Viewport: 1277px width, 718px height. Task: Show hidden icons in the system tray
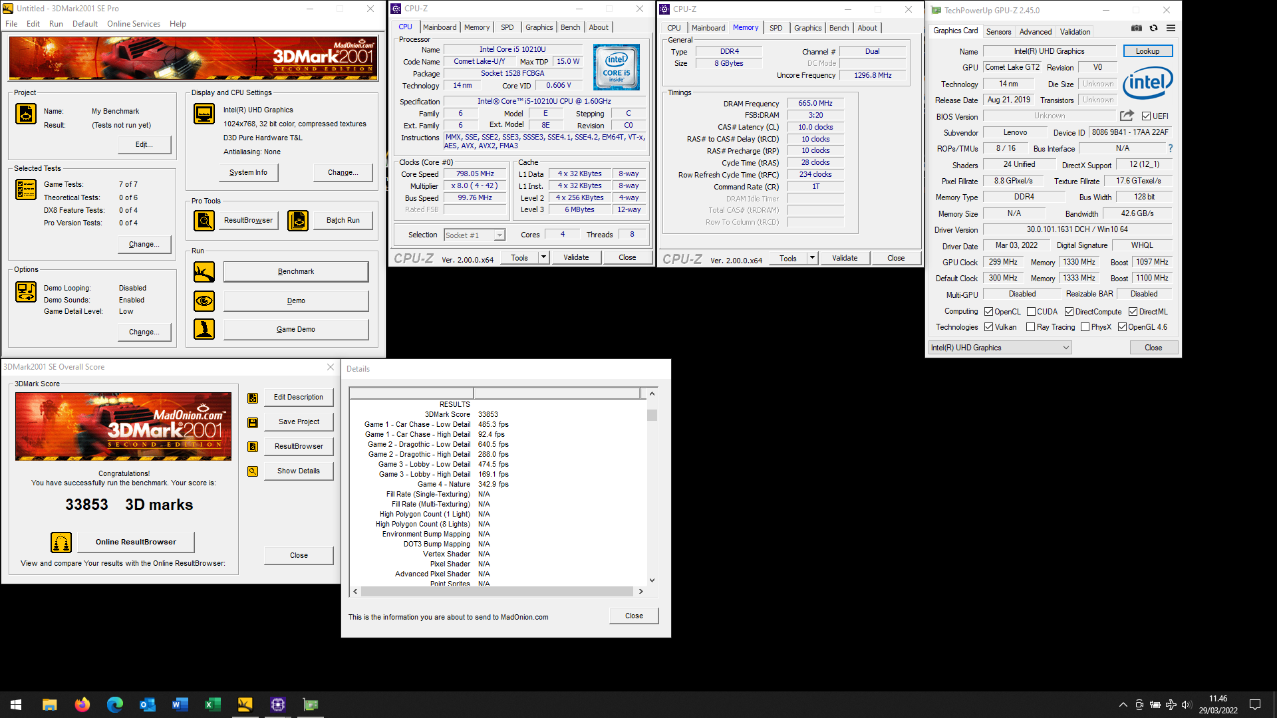click(x=1123, y=705)
